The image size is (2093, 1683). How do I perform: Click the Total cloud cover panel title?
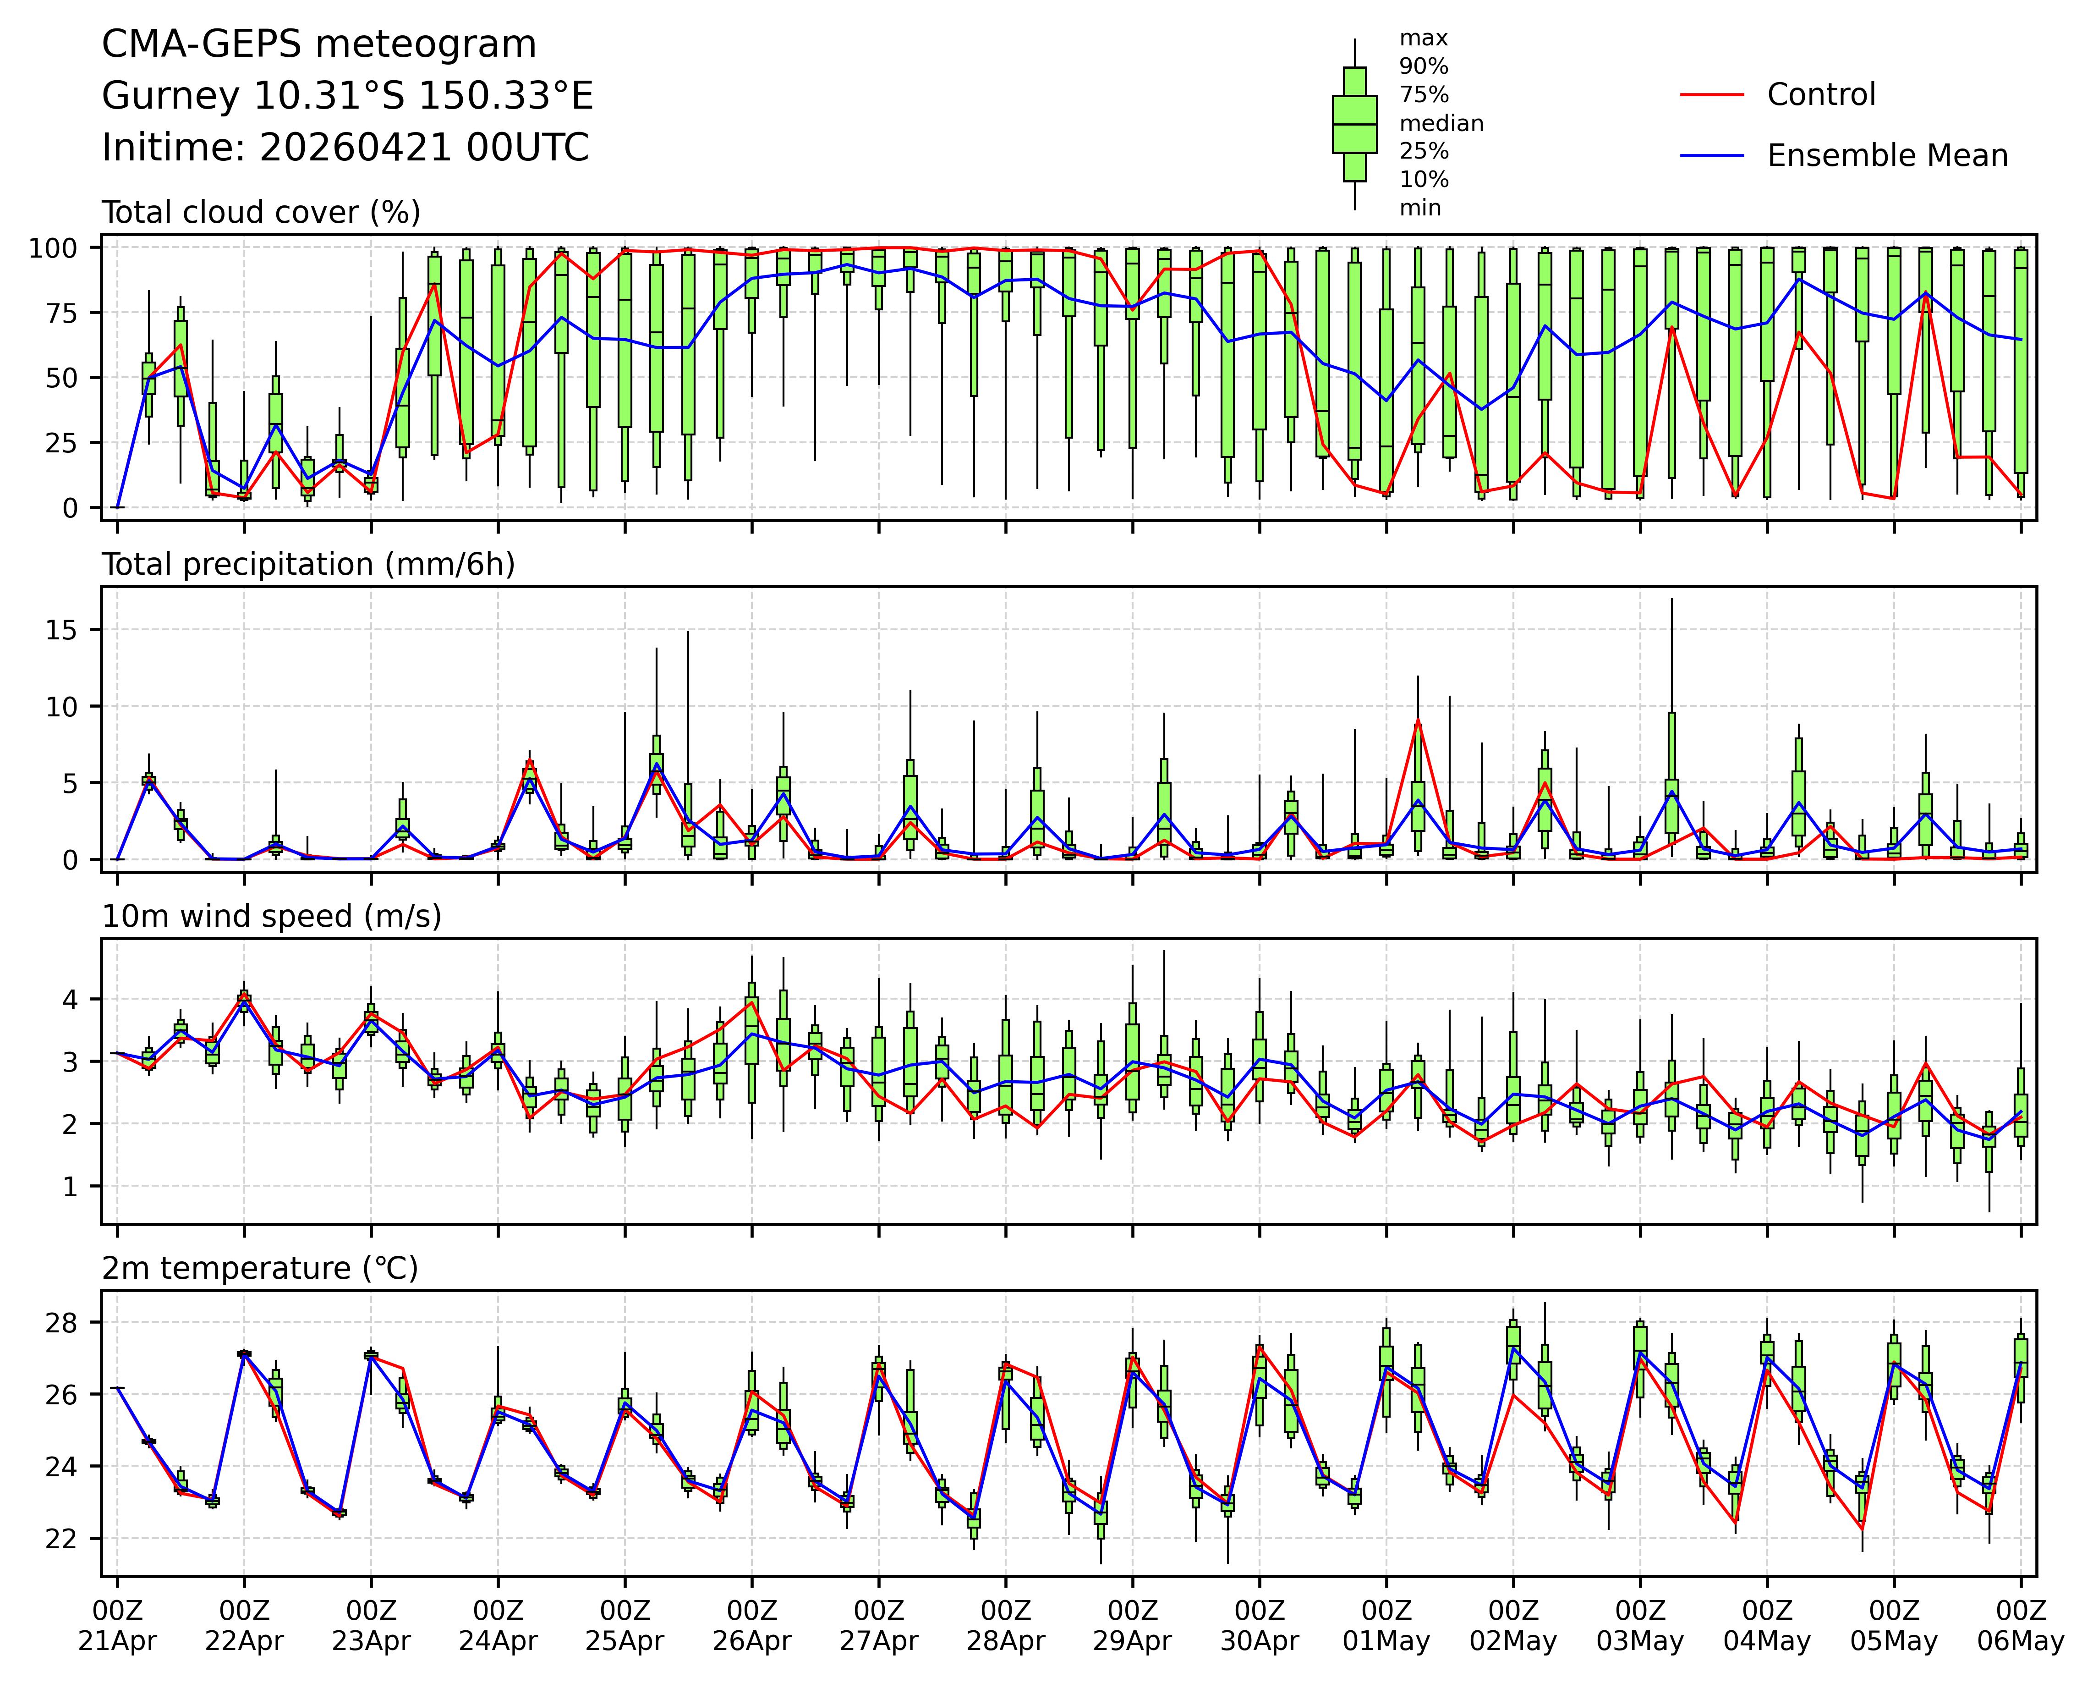click(261, 212)
